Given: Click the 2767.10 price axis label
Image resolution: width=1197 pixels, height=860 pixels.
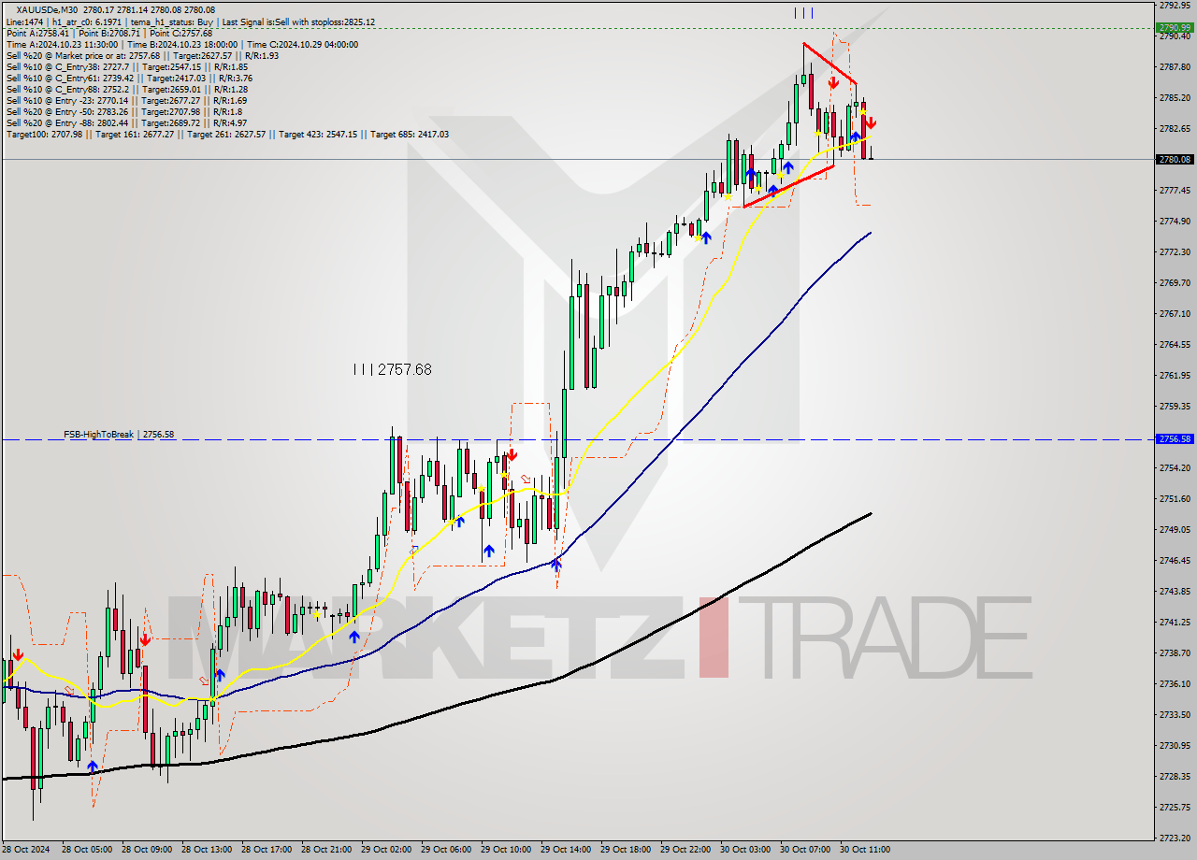Looking at the screenshot, I should [1175, 314].
